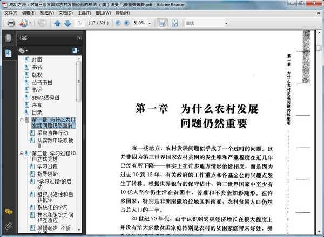Select the 技术和组织之间相互适应 bookmark
Screen dimensions: 324x237
pyautogui.click(x=55, y=218)
